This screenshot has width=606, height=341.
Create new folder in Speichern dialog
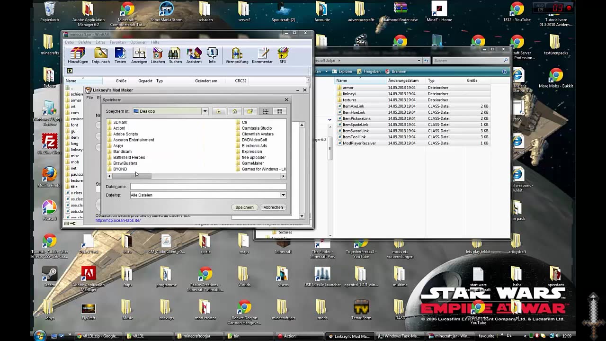(250, 111)
